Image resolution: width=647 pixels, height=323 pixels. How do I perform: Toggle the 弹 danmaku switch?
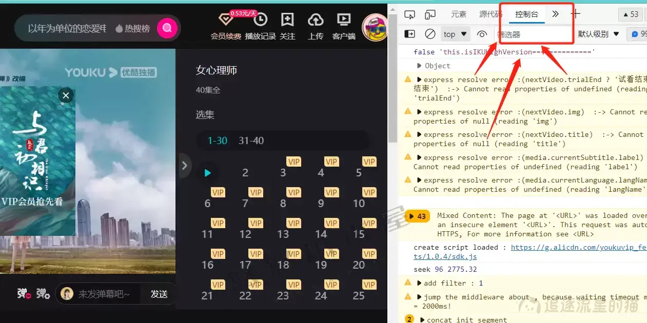tap(23, 293)
